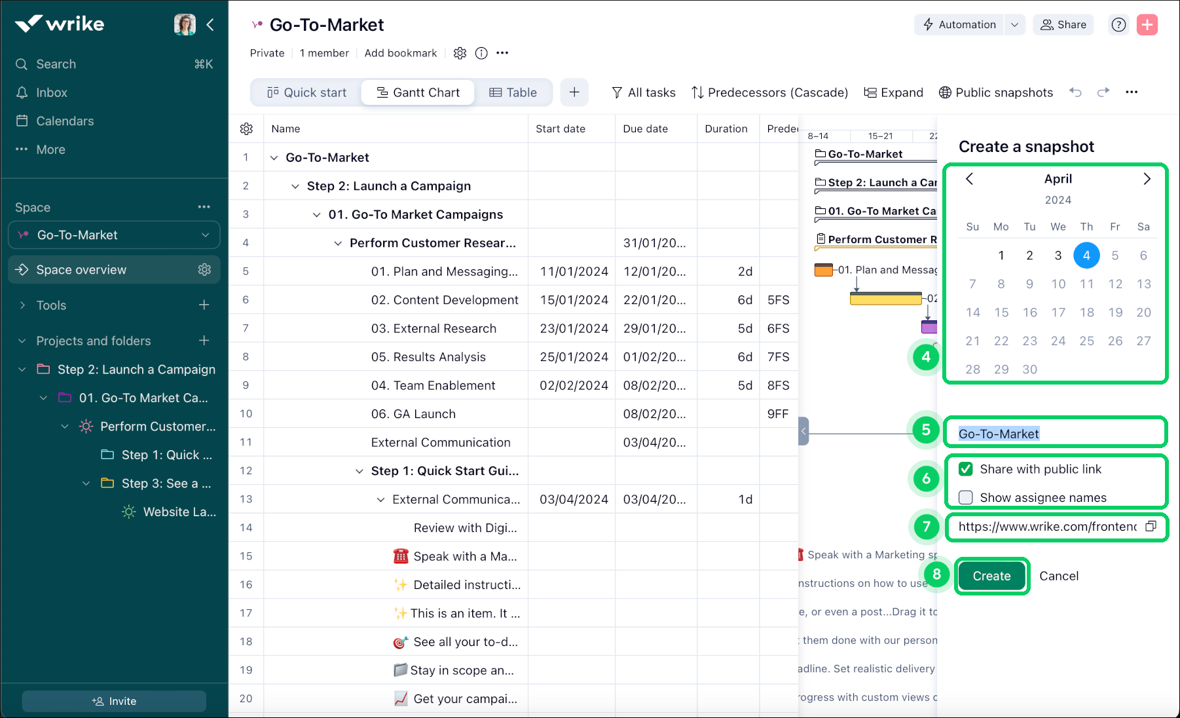Click the undo arrow in the toolbar
Image resolution: width=1180 pixels, height=718 pixels.
[1075, 92]
